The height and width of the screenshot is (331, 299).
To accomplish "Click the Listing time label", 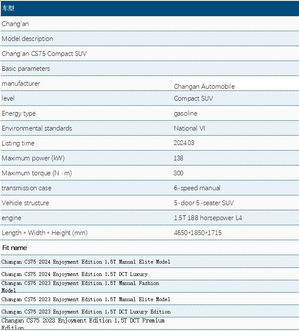I will click(18, 143).
